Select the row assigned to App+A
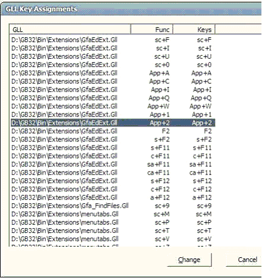Screen dimensions: 262x278 click(113, 73)
